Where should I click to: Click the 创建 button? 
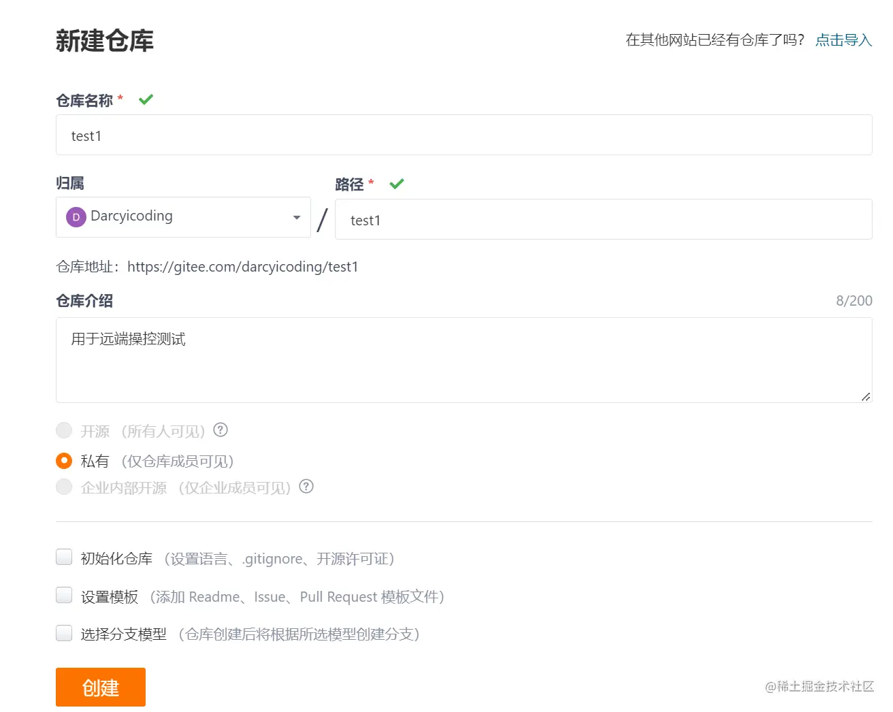(x=101, y=687)
